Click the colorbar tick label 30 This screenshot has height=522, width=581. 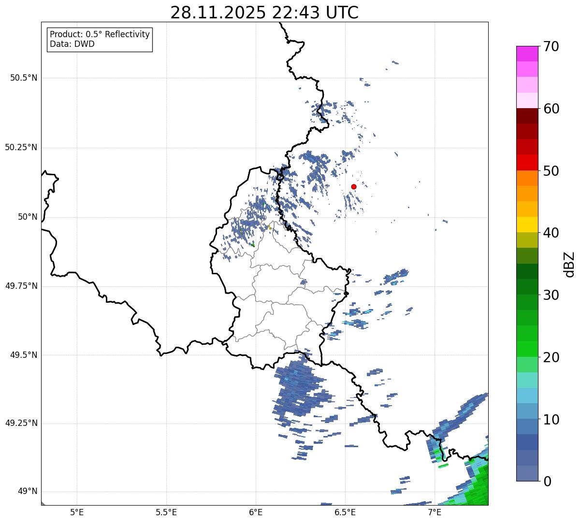click(551, 295)
